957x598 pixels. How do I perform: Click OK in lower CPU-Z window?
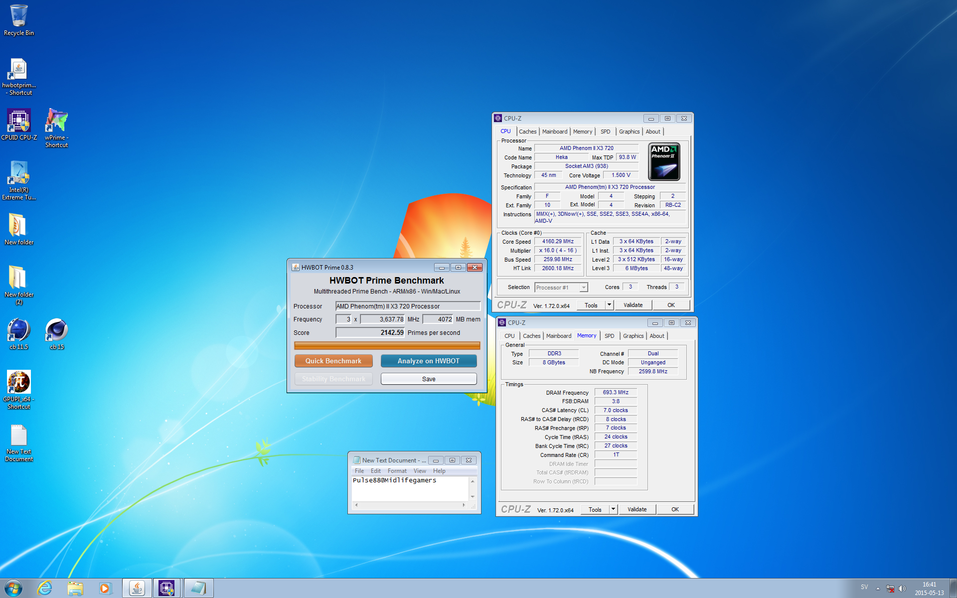(675, 509)
